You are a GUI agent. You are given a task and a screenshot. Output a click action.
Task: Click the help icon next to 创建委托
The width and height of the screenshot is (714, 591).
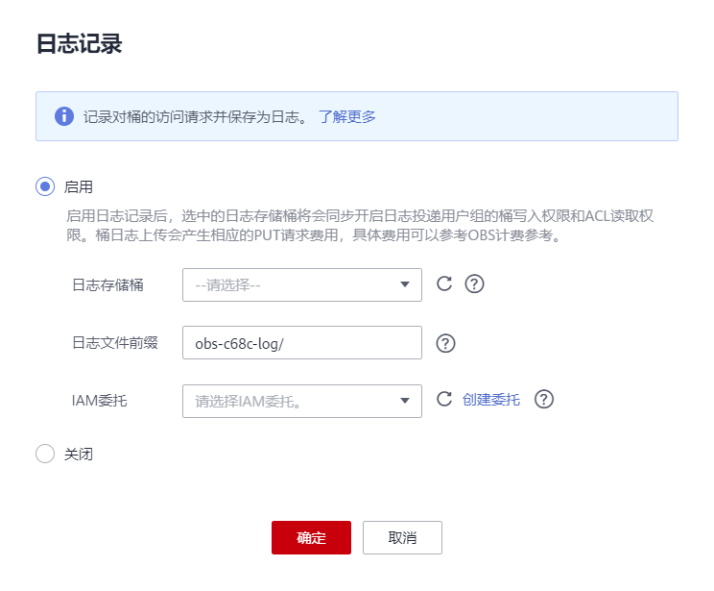pos(544,400)
